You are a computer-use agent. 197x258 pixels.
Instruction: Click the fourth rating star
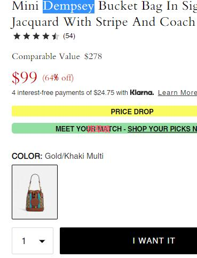click(x=46, y=36)
